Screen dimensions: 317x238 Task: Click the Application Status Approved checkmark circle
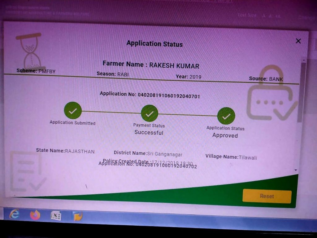(226, 116)
